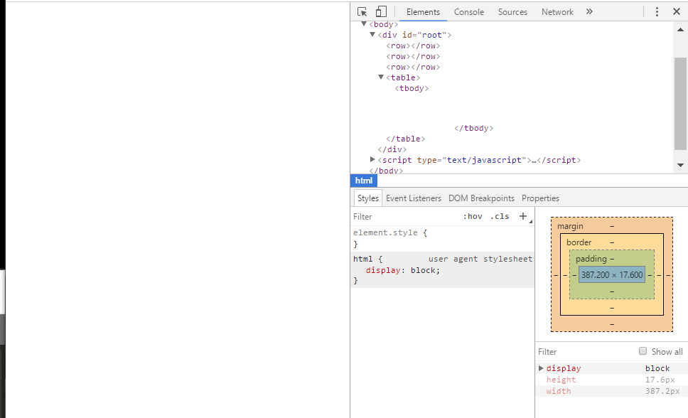
Task: Close the DevTools panel
Action: (677, 12)
